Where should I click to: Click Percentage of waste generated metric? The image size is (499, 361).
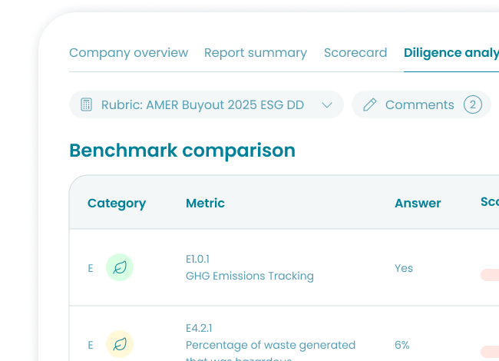pos(270,345)
